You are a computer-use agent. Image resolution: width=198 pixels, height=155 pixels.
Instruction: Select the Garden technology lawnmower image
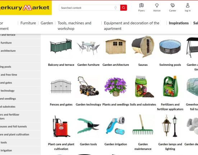coord(88,86)
